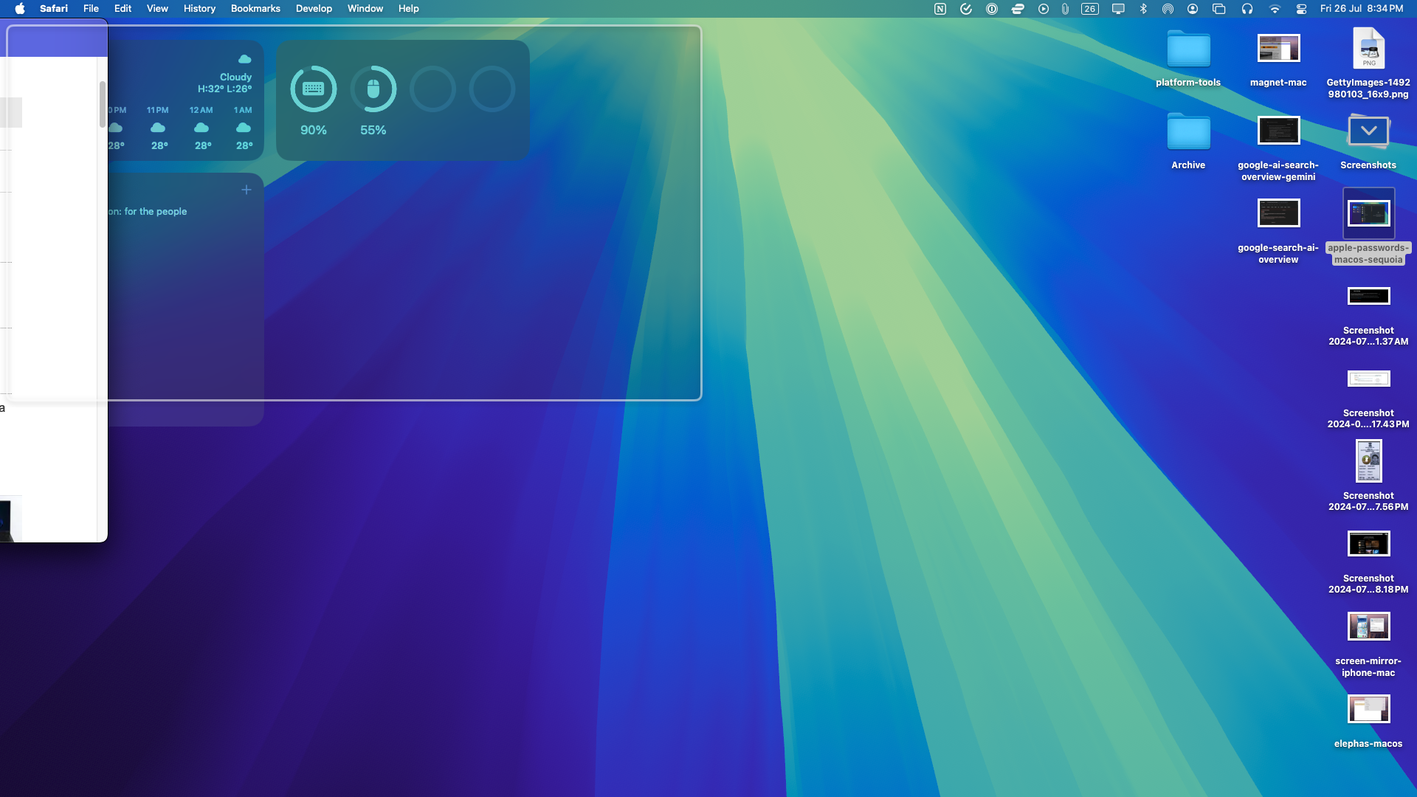Select the GettyImages-1492980103_16x9.png file
Screen dimensions: 1417x797
[1368, 49]
